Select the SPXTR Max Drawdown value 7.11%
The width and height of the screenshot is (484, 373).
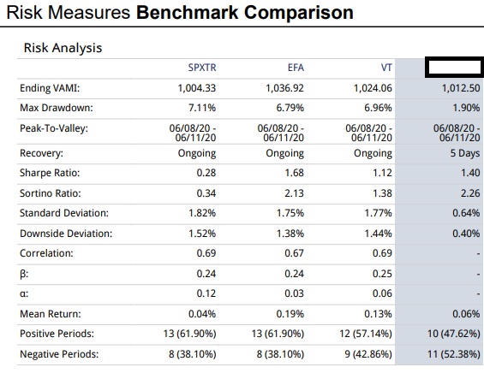tap(202, 108)
